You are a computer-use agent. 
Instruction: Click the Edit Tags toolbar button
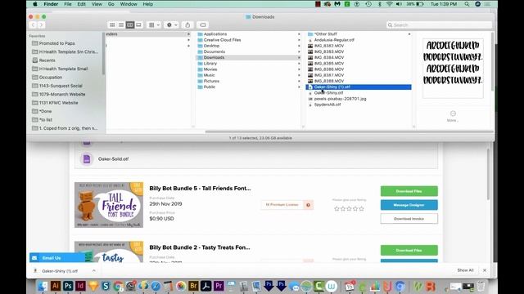202,25
